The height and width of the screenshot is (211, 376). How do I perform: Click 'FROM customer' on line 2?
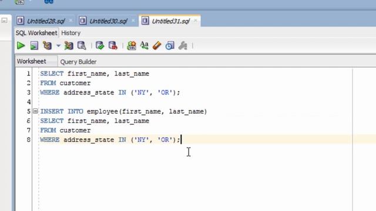pos(65,83)
